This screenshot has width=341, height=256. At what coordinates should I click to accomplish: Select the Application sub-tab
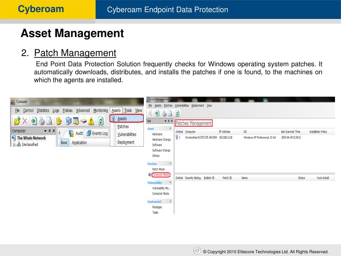79,143
